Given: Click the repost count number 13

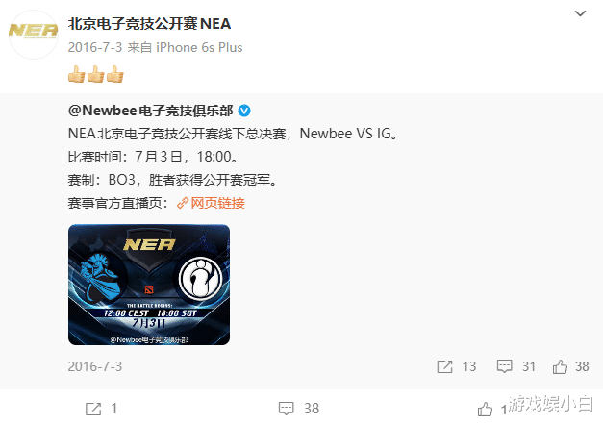Looking at the screenshot, I should coord(469,366).
